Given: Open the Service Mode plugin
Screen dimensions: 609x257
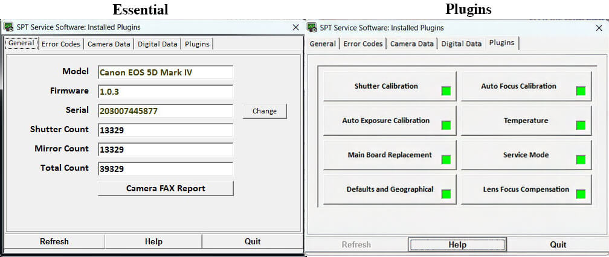Looking at the screenshot, I should tap(526, 155).
